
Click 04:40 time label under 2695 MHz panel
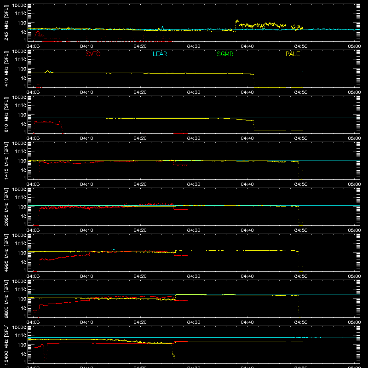click(247, 230)
